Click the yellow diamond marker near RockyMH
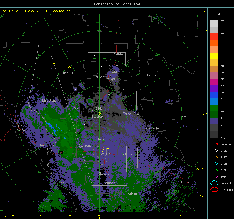This screenshot has height=219, width=234. (69, 68)
